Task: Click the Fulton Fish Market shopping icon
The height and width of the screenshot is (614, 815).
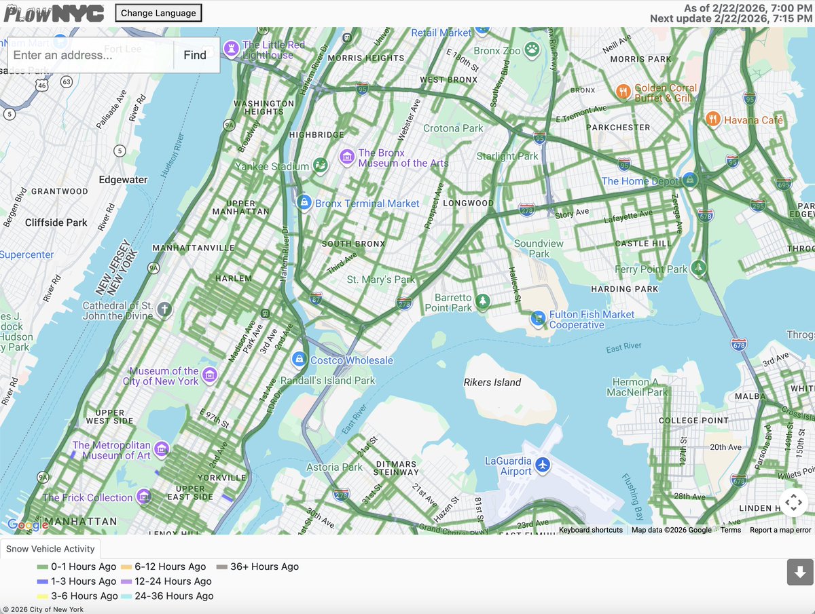Action: coord(538,318)
